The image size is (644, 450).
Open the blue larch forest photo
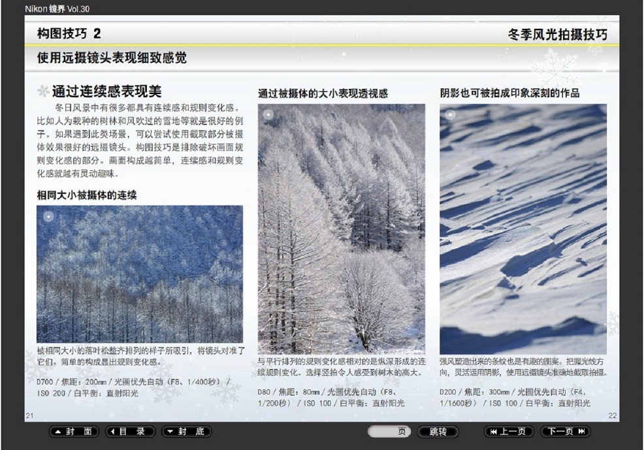140,274
